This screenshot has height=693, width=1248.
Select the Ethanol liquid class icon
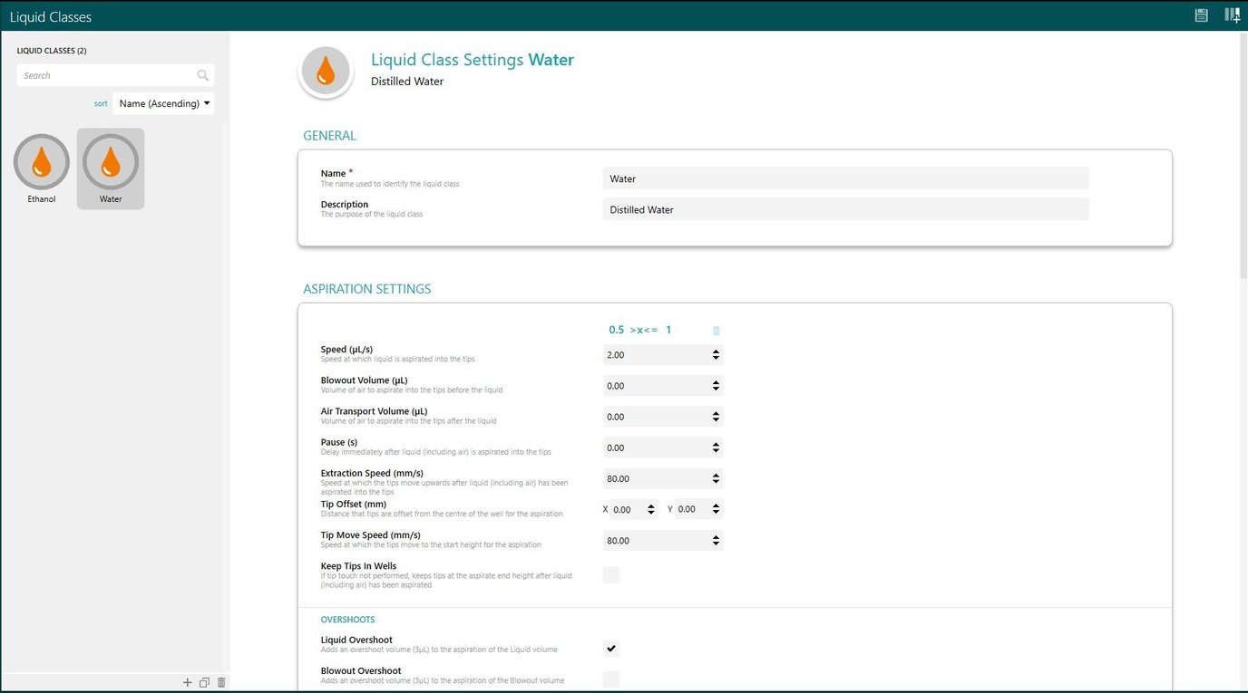[x=42, y=163]
